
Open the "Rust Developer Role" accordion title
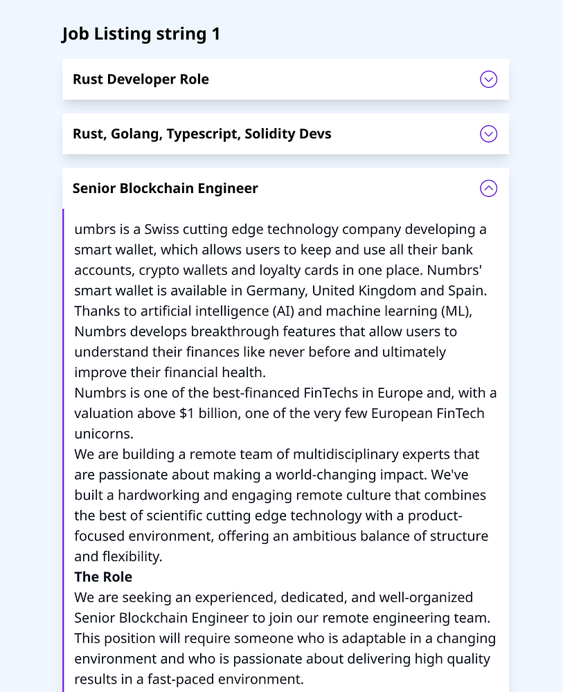click(x=141, y=80)
